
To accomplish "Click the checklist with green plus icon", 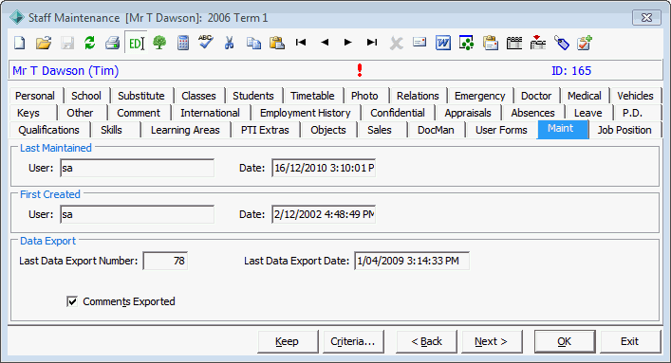I will click(584, 43).
